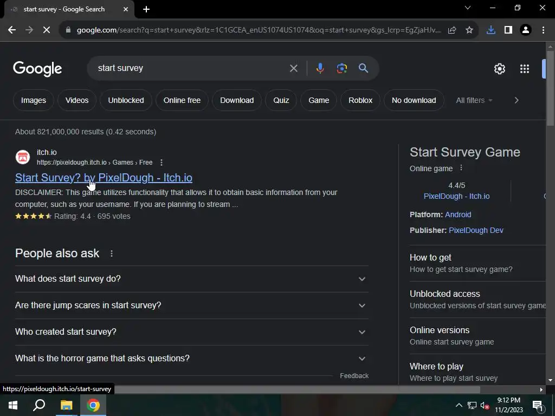The height and width of the screenshot is (416, 555).
Task: Open People also ask options dots
Action: pyautogui.click(x=112, y=253)
